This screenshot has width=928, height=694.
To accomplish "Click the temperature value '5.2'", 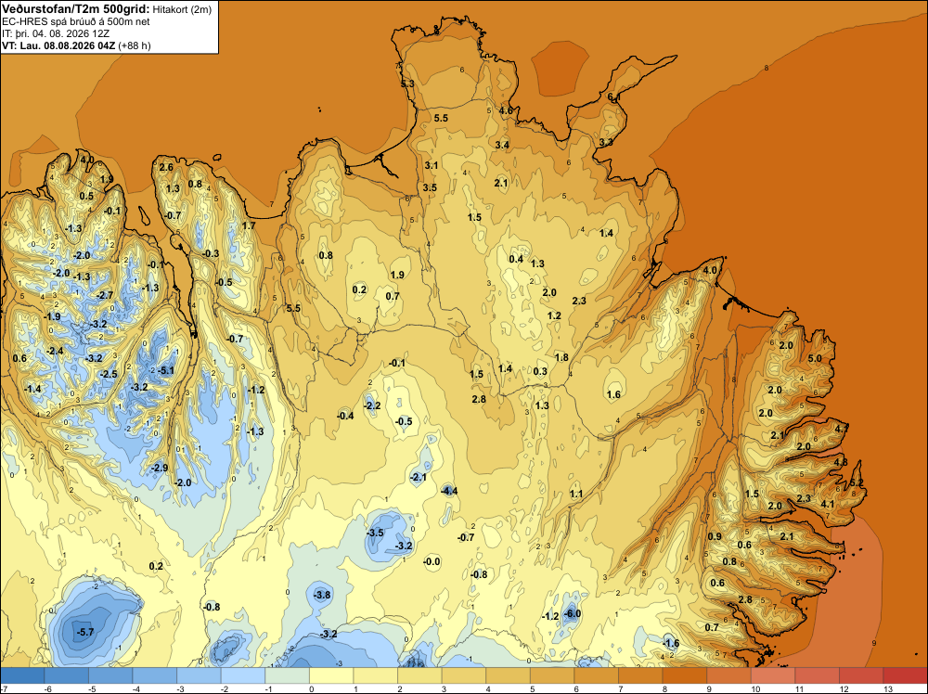I will [857, 483].
